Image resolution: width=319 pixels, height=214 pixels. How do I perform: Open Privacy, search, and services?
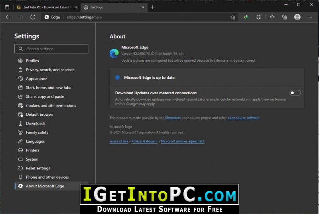point(51,70)
